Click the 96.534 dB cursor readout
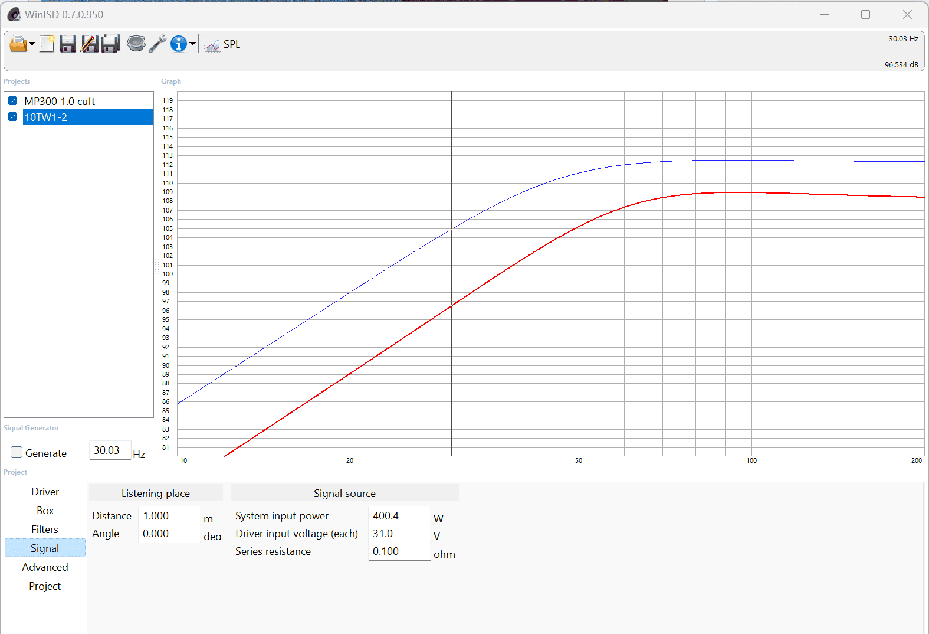 click(901, 65)
